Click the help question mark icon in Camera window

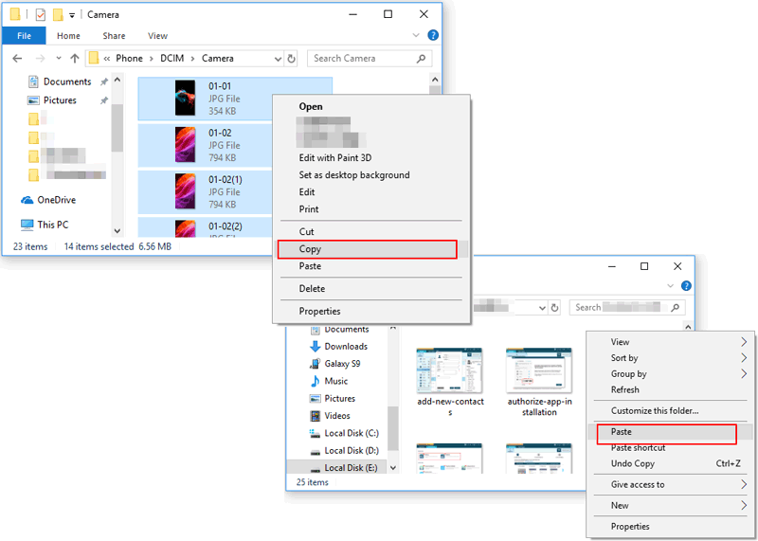[x=433, y=35]
